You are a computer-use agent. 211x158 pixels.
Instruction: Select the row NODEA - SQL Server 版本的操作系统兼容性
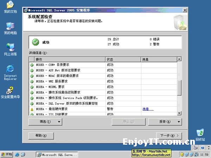point(103,104)
